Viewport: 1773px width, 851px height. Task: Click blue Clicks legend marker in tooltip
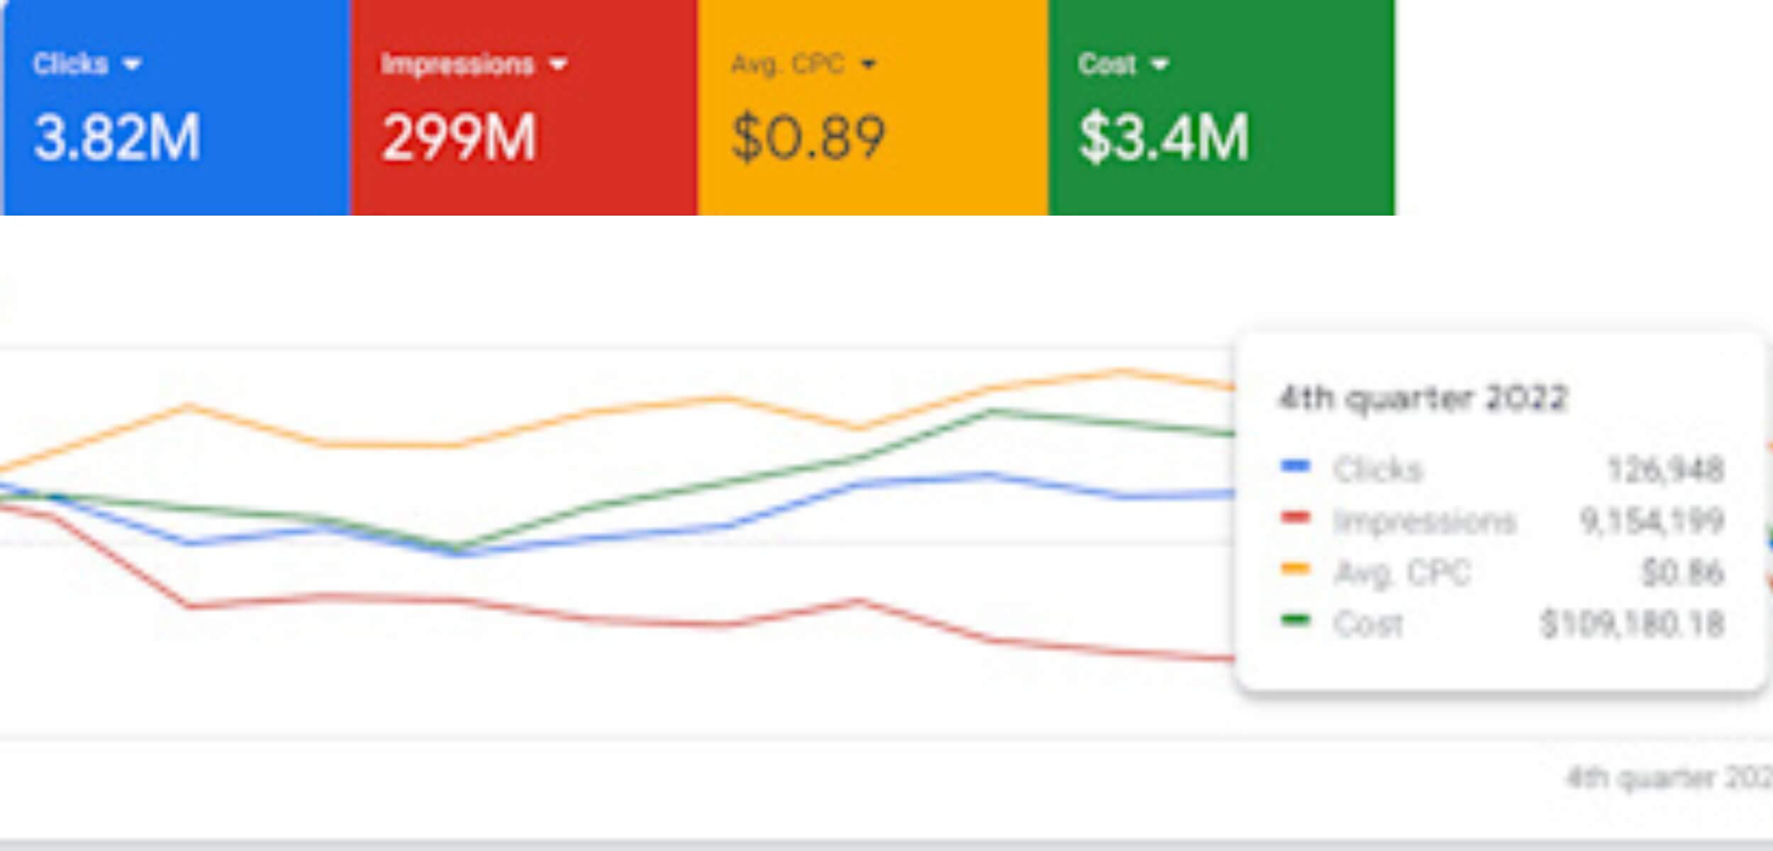point(1296,466)
